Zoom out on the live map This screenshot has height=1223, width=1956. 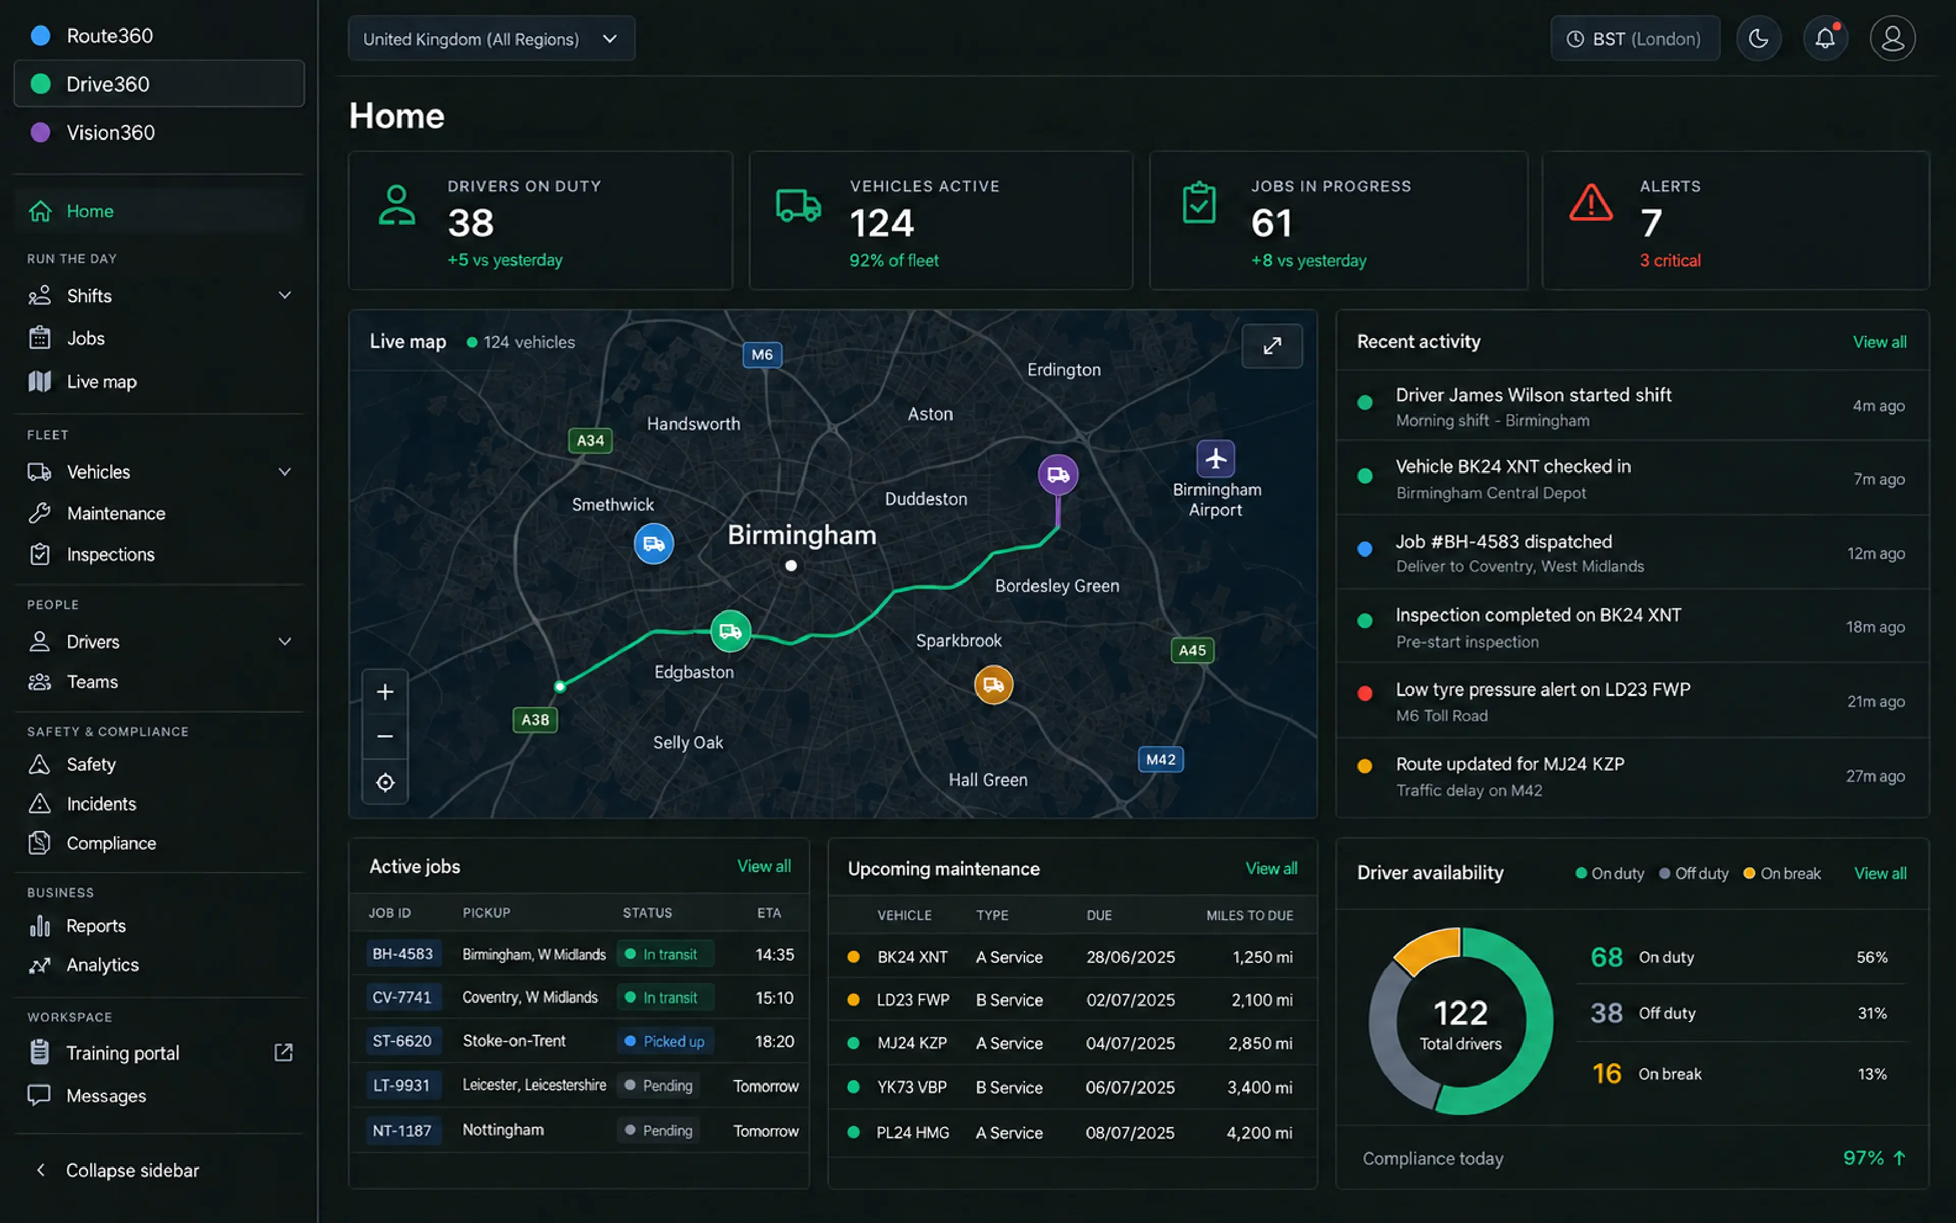pos(385,736)
